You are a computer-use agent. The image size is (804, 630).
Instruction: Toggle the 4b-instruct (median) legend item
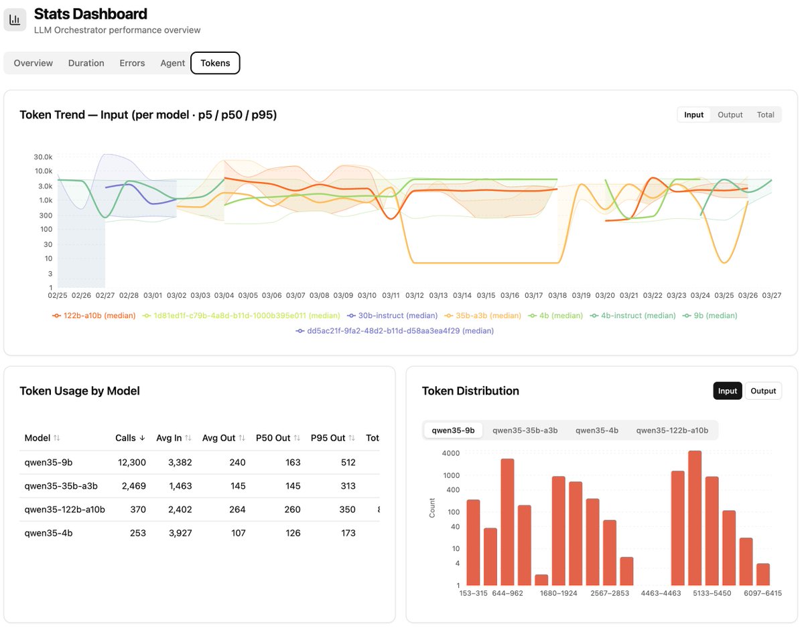coord(633,315)
